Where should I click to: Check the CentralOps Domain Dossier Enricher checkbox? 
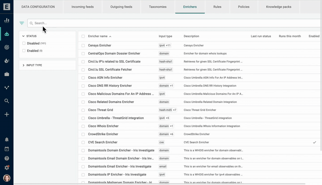(x=83, y=54)
